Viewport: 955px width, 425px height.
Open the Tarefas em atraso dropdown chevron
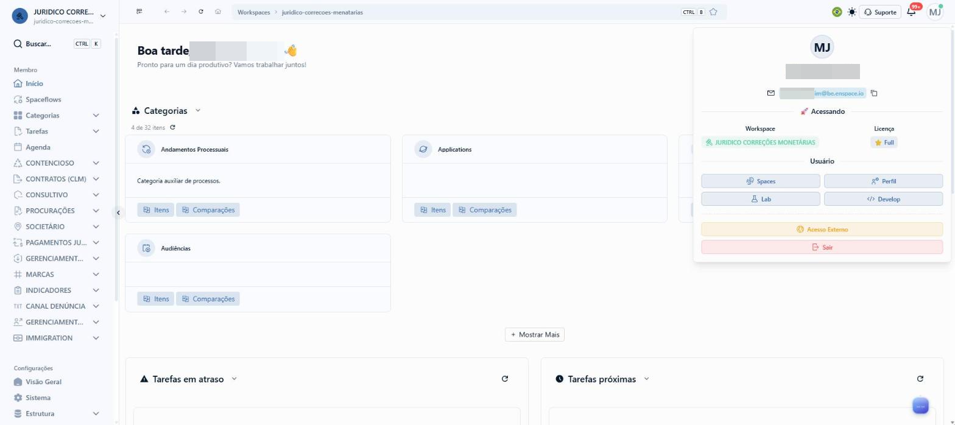point(234,379)
